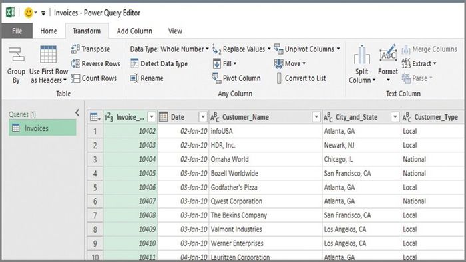Select the Invoices query
This screenshot has height=262, width=466.
pos(42,128)
